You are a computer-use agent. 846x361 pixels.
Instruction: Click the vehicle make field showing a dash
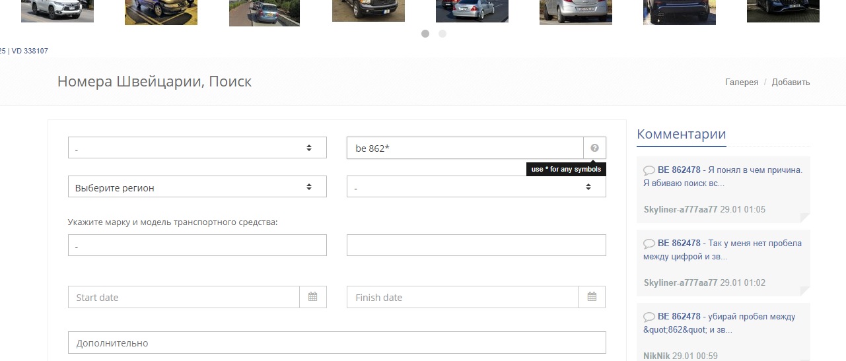(x=197, y=246)
